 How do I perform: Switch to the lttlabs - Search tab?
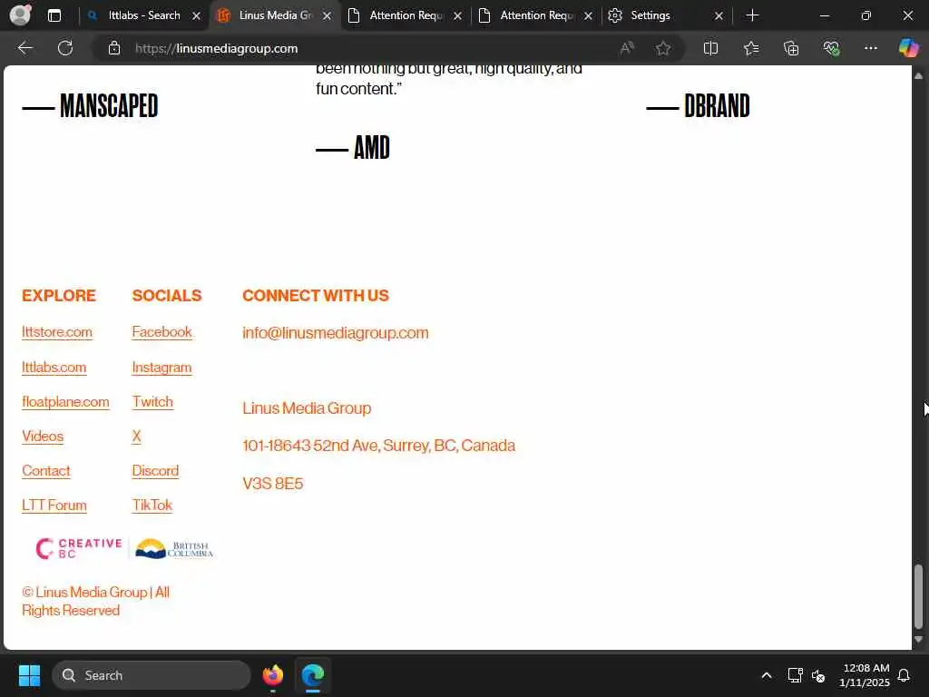coord(144,15)
